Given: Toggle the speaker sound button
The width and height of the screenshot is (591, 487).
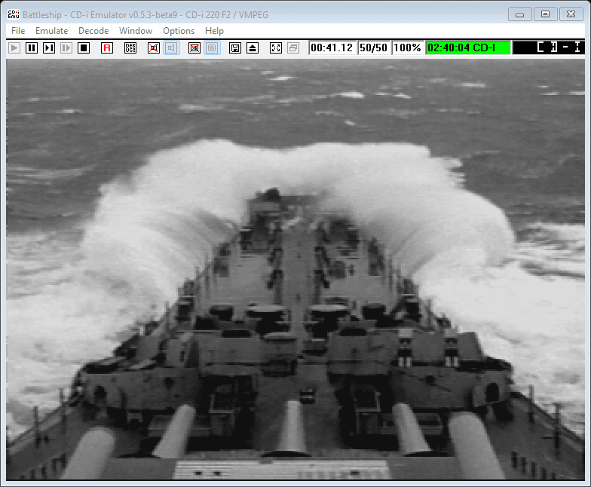Looking at the screenshot, I should pyautogui.click(x=171, y=47).
